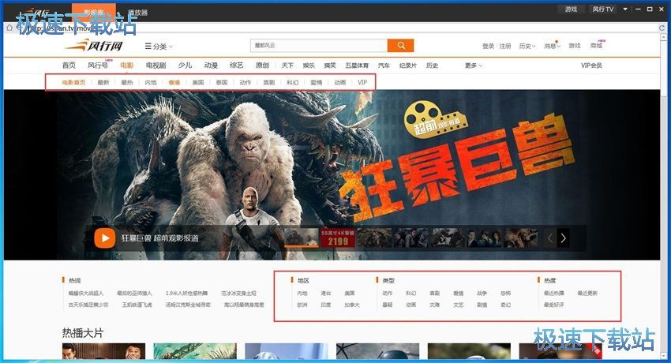Select 最热 in the movie sub-navigation
671x363 pixels.
pos(127,83)
